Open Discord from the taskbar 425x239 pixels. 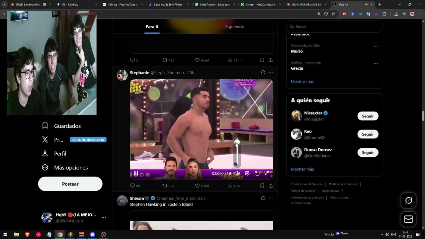coord(93,235)
